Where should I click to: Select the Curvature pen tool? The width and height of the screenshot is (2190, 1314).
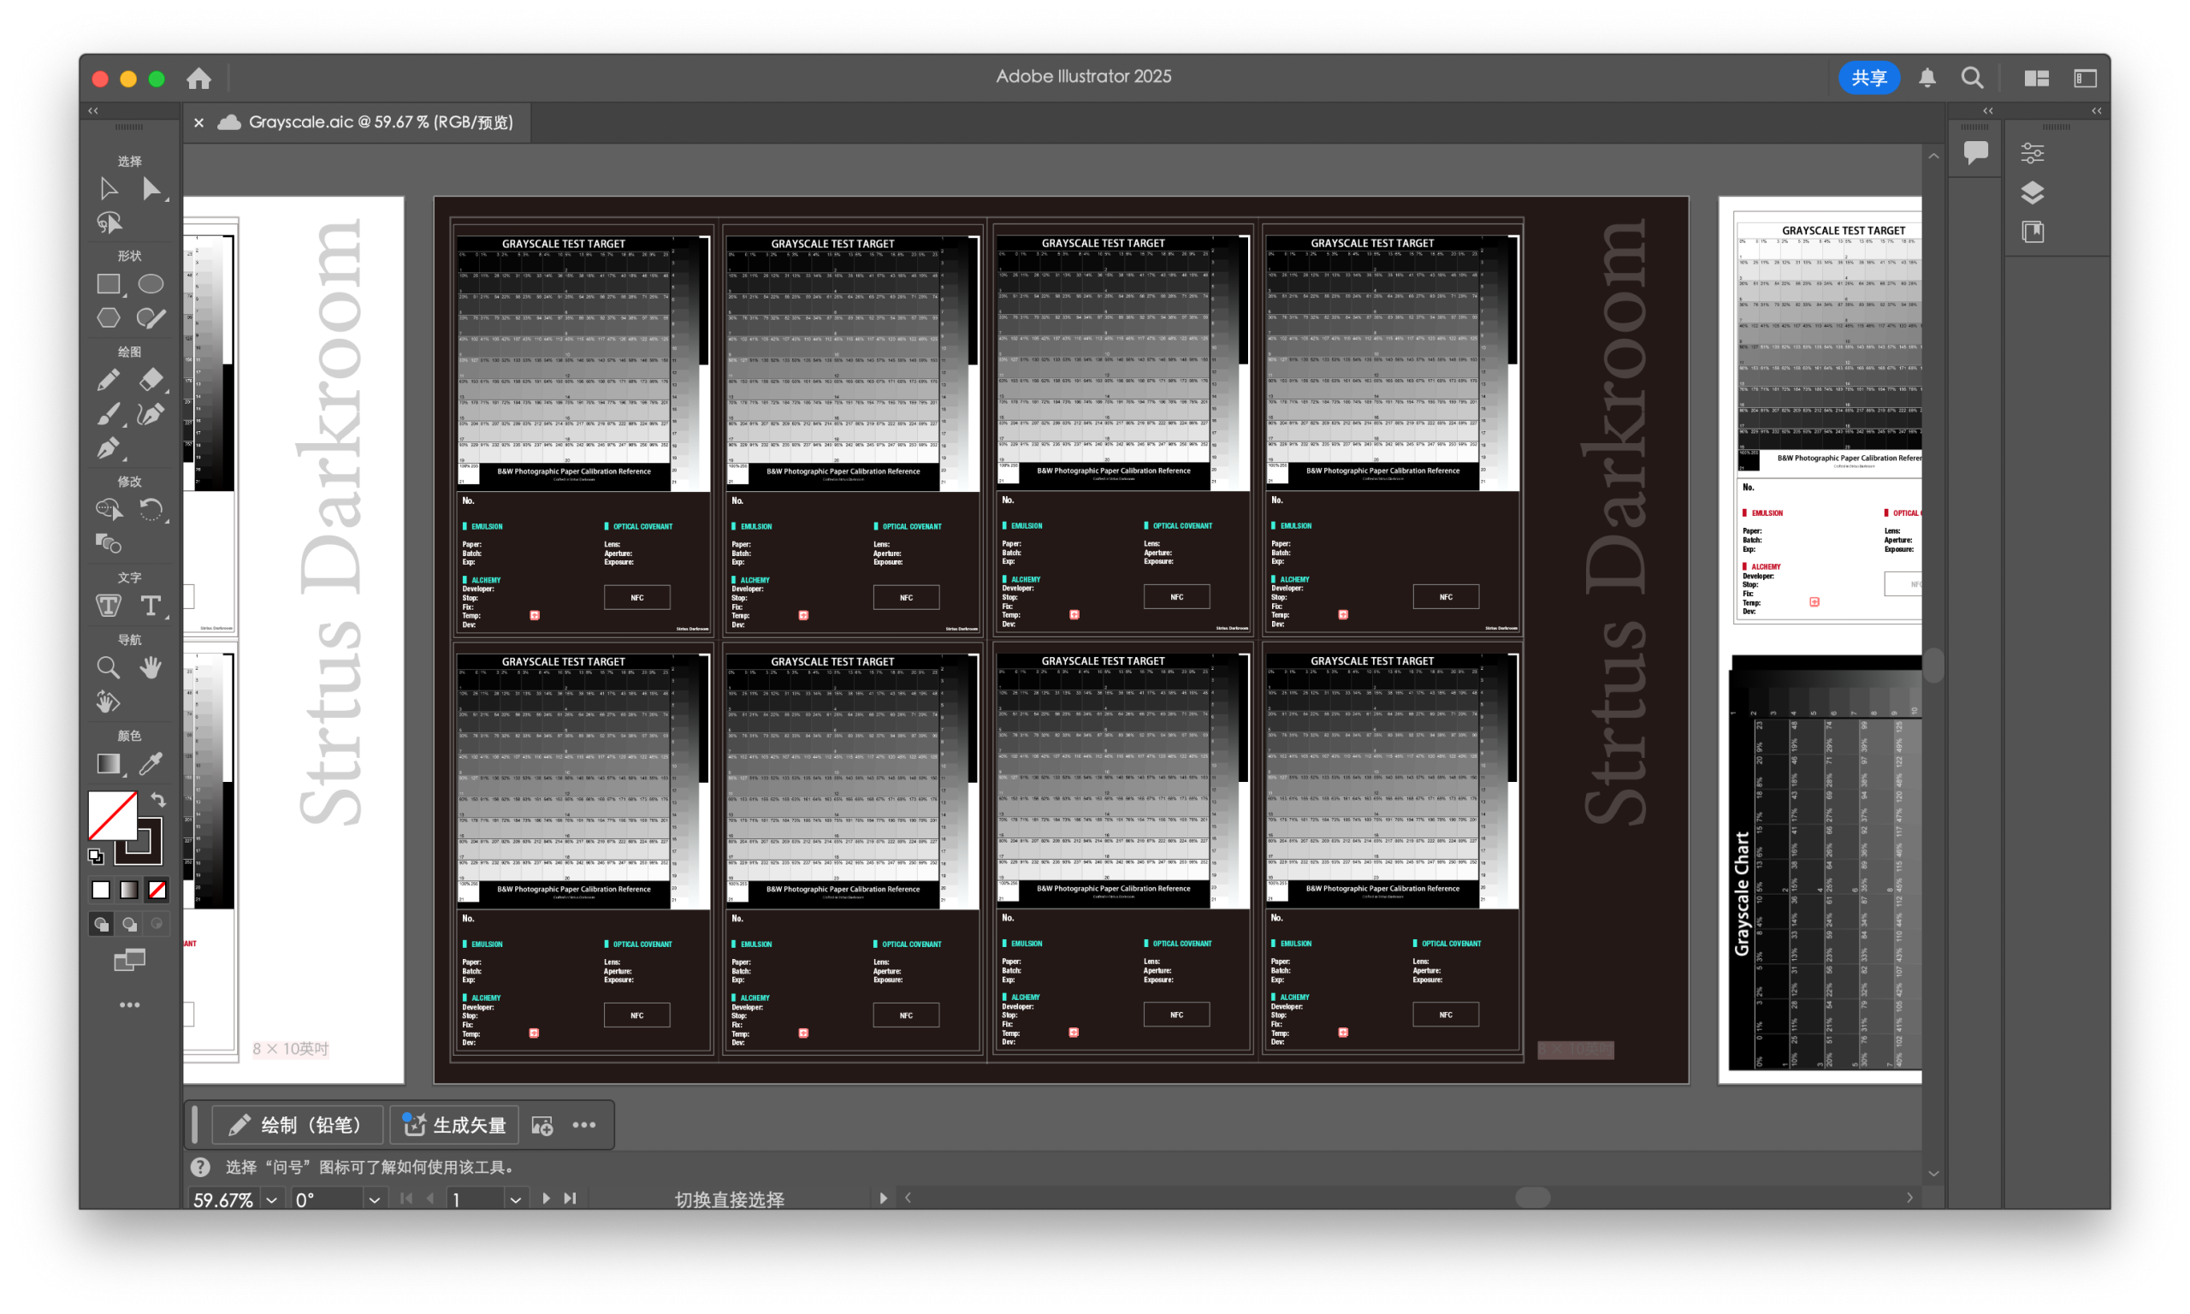pos(151,414)
